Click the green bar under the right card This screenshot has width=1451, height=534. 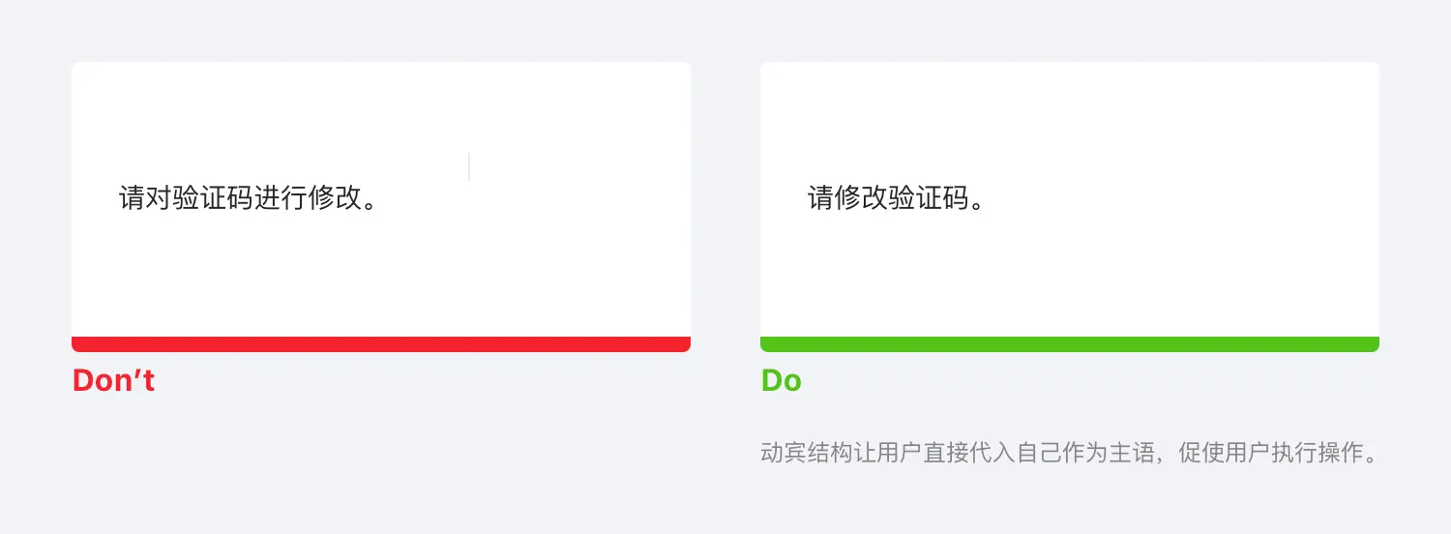coord(1069,344)
